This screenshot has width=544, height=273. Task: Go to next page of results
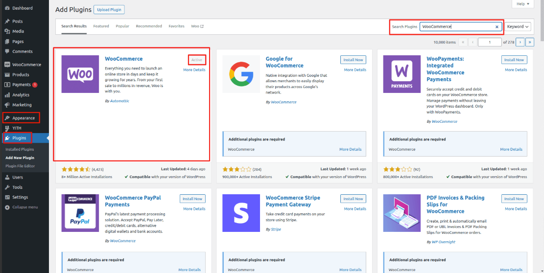520,42
